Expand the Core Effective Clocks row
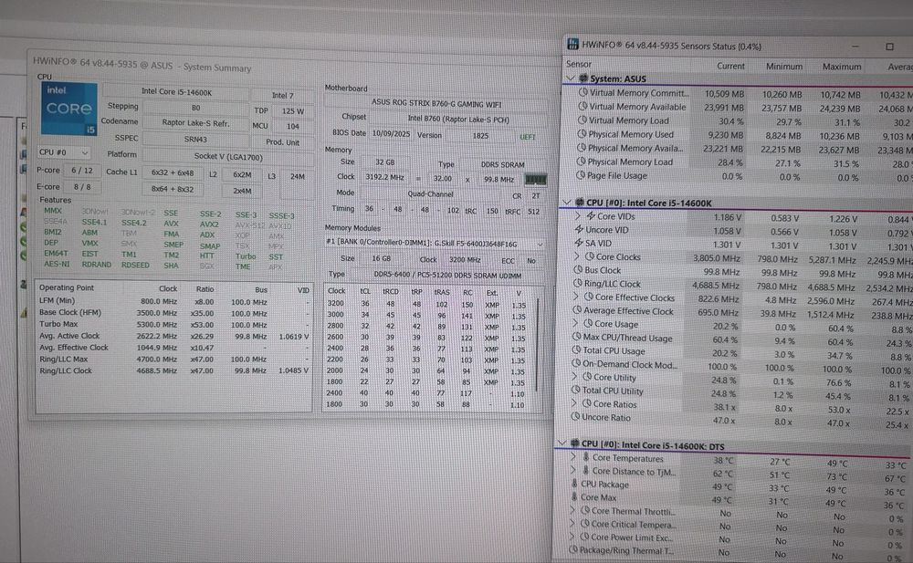The image size is (913, 563). pyautogui.click(x=576, y=297)
